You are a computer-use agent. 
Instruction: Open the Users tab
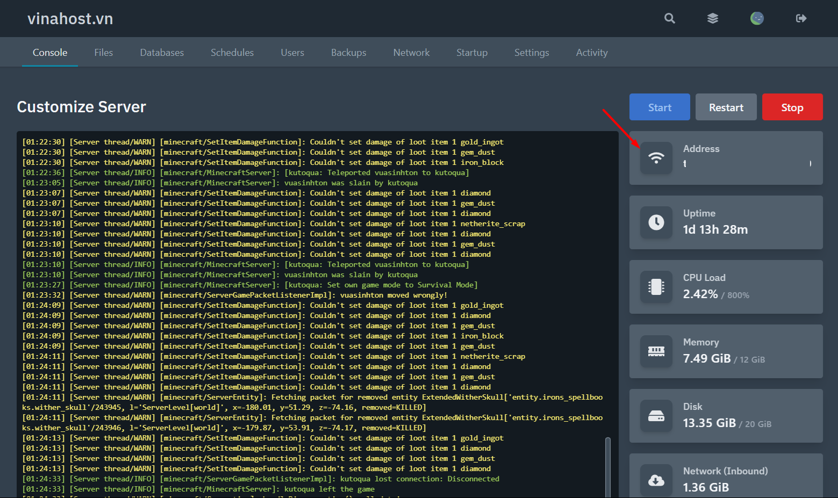tap(292, 53)
